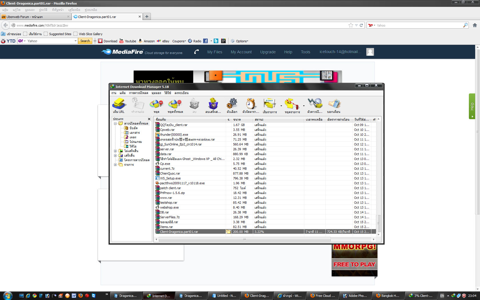Viewport: 480px width, 300px height.
Task: Click the MediaFire Upgrade link
Action: (268, 52)
